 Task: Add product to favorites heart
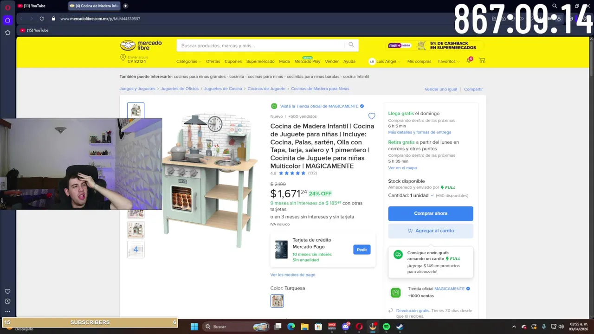click(372, 116)
